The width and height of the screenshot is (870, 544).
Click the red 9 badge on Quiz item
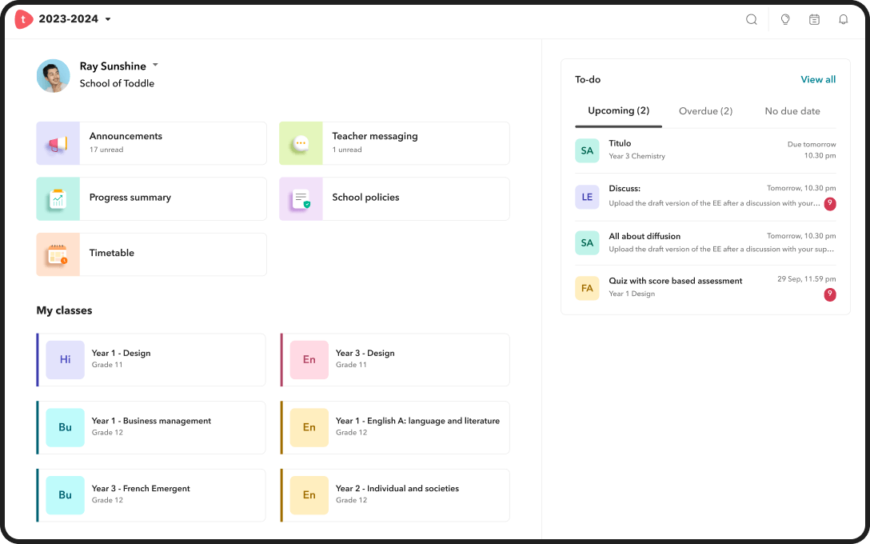click(x=829, y=294)
